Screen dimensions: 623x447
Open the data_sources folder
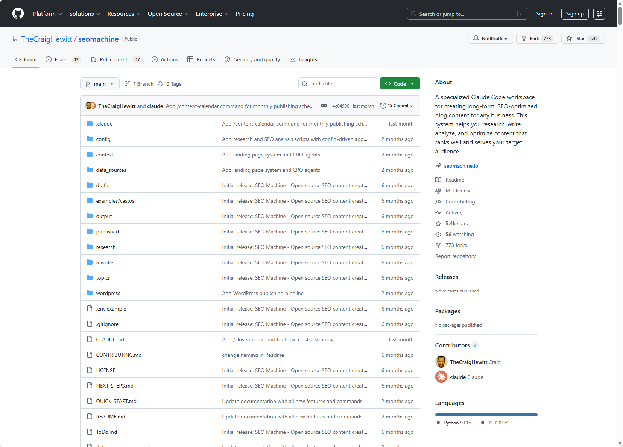click(111, 170)
